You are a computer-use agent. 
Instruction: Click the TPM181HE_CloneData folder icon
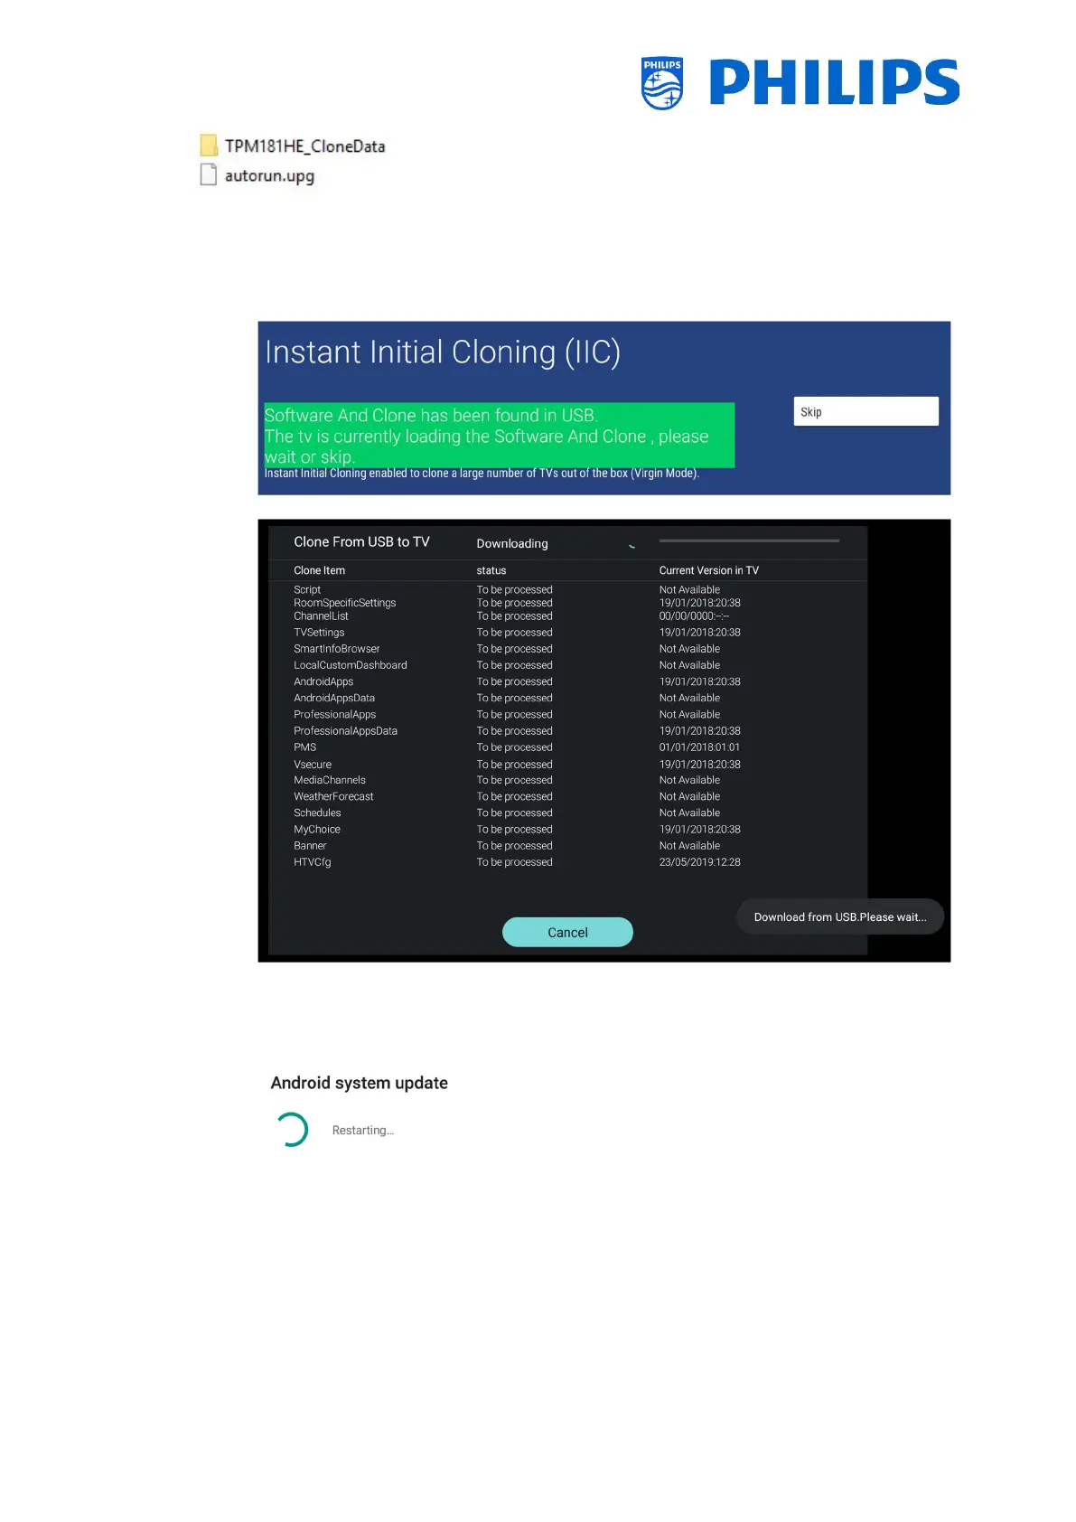[209, 146]
